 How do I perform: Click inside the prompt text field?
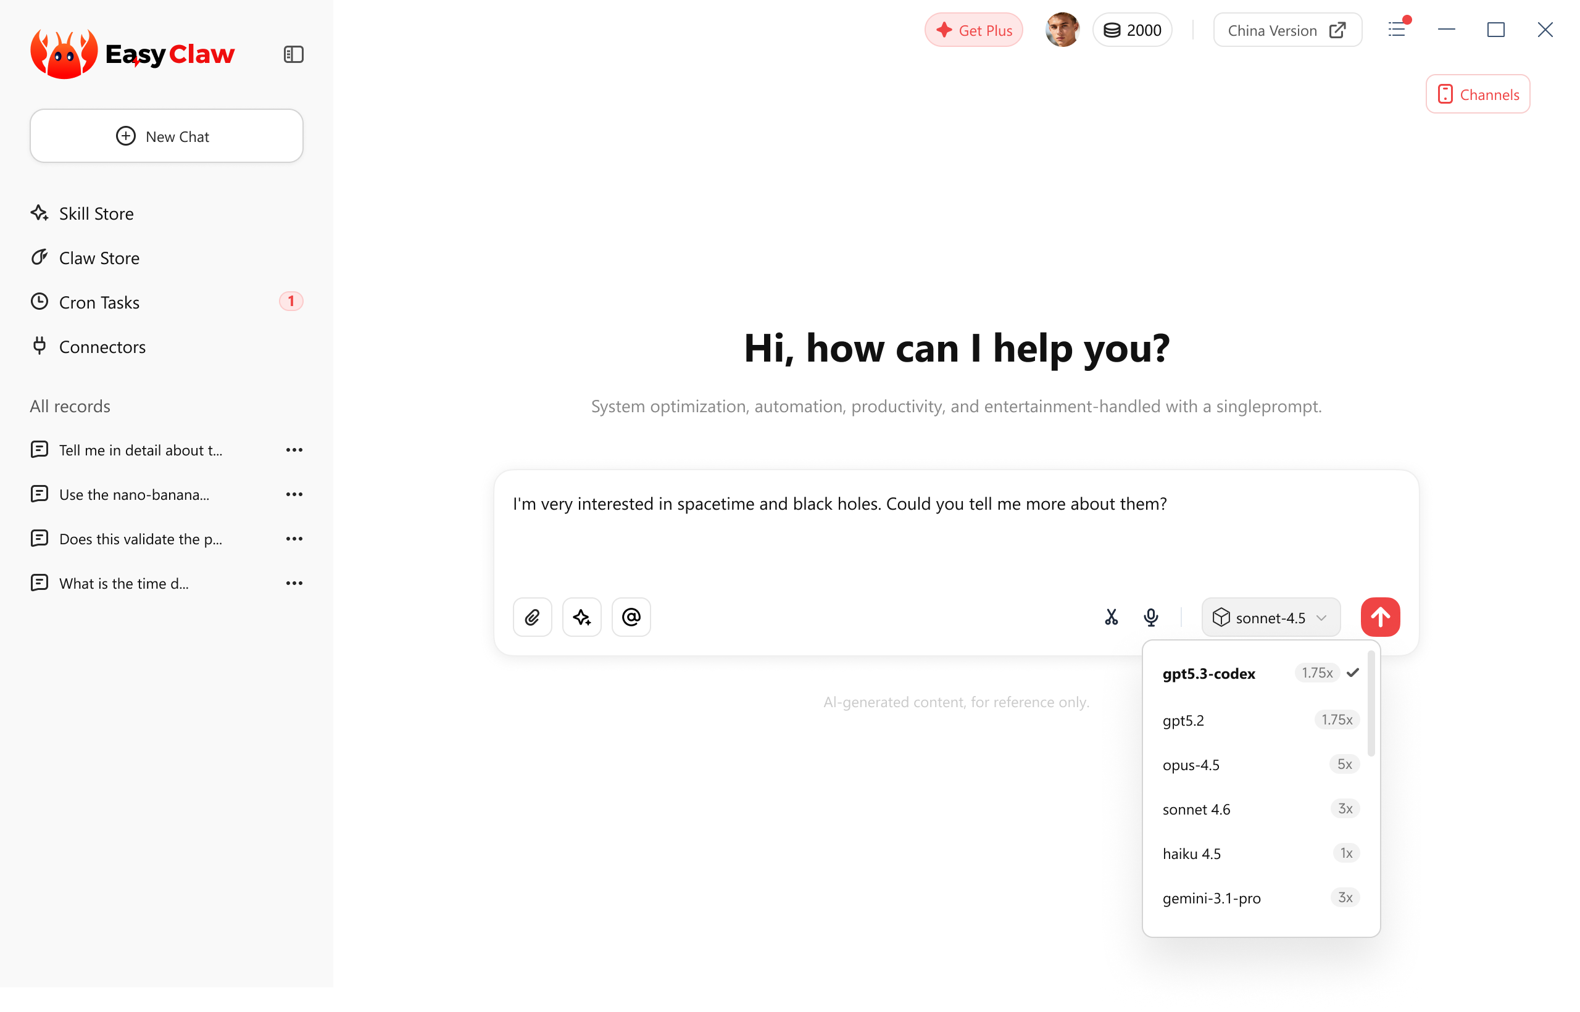(955, 534)
